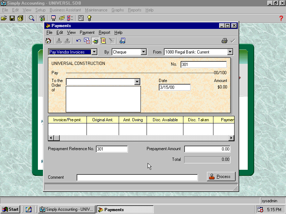The image size is (286, 214).
Task: Open the Report menu in Payments window
Action: (104, 32)
